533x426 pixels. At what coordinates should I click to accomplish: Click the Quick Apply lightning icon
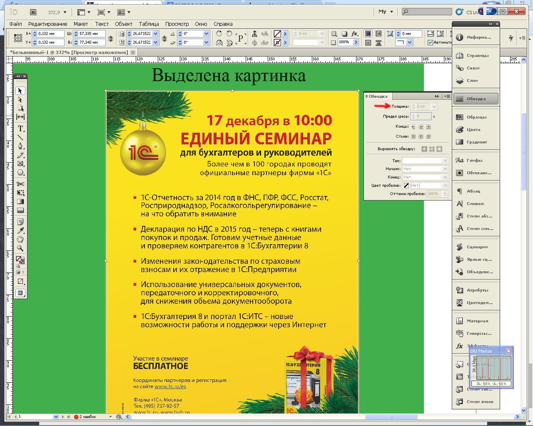511,38
